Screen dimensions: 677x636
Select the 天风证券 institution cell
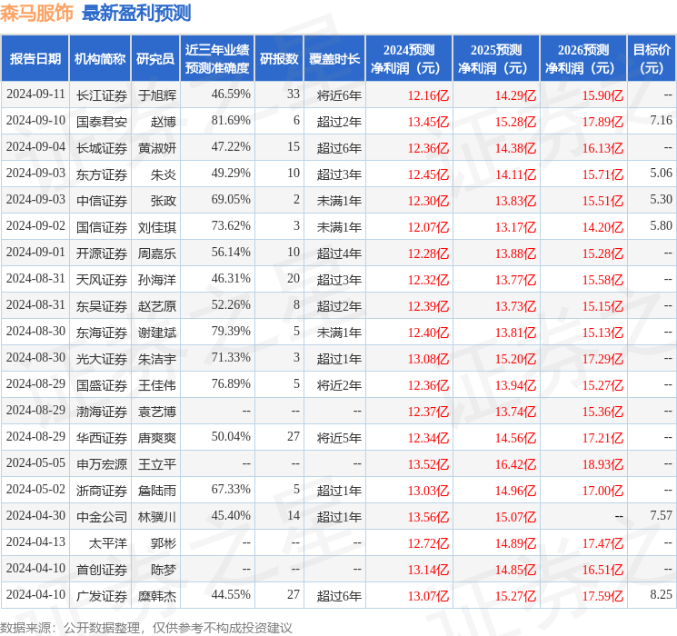tap(102, 280)
